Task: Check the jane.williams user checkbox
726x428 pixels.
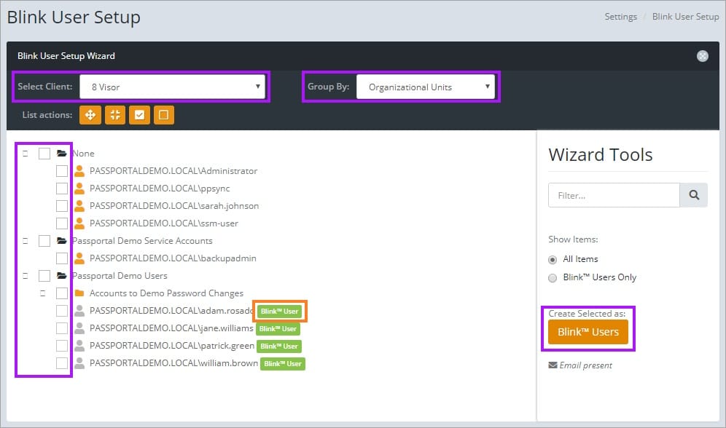Action: [61, 328]
